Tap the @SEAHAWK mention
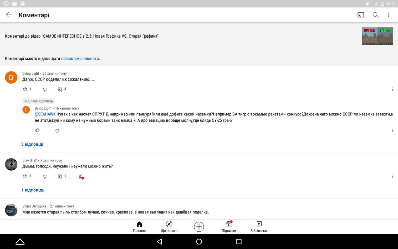398x249 pixels. point(45,114)
